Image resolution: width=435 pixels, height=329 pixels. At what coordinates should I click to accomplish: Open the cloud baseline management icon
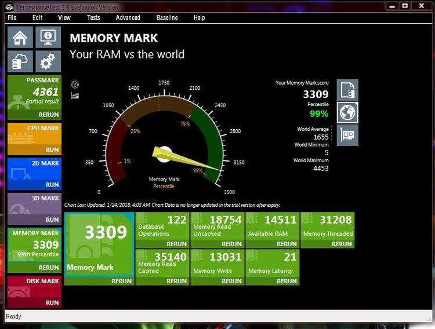pyautogui.click(x=20, y=61)
